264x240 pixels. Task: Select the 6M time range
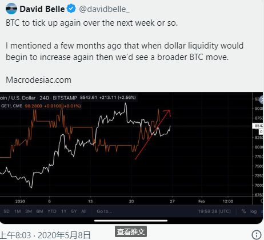(x=39, y=211)
